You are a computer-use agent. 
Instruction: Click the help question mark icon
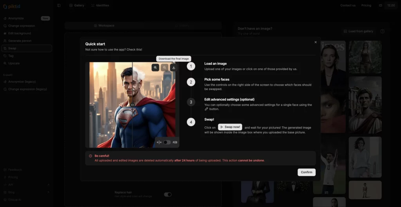click(x=382, y=31)
